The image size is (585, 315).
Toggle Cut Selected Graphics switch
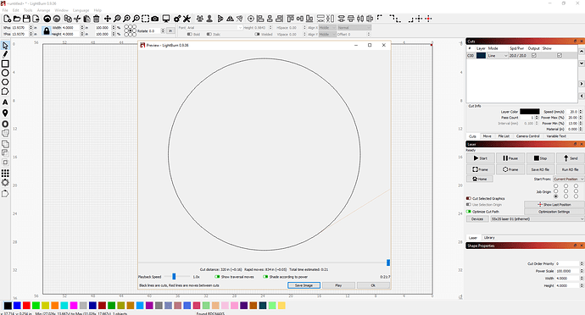[469, 198]
